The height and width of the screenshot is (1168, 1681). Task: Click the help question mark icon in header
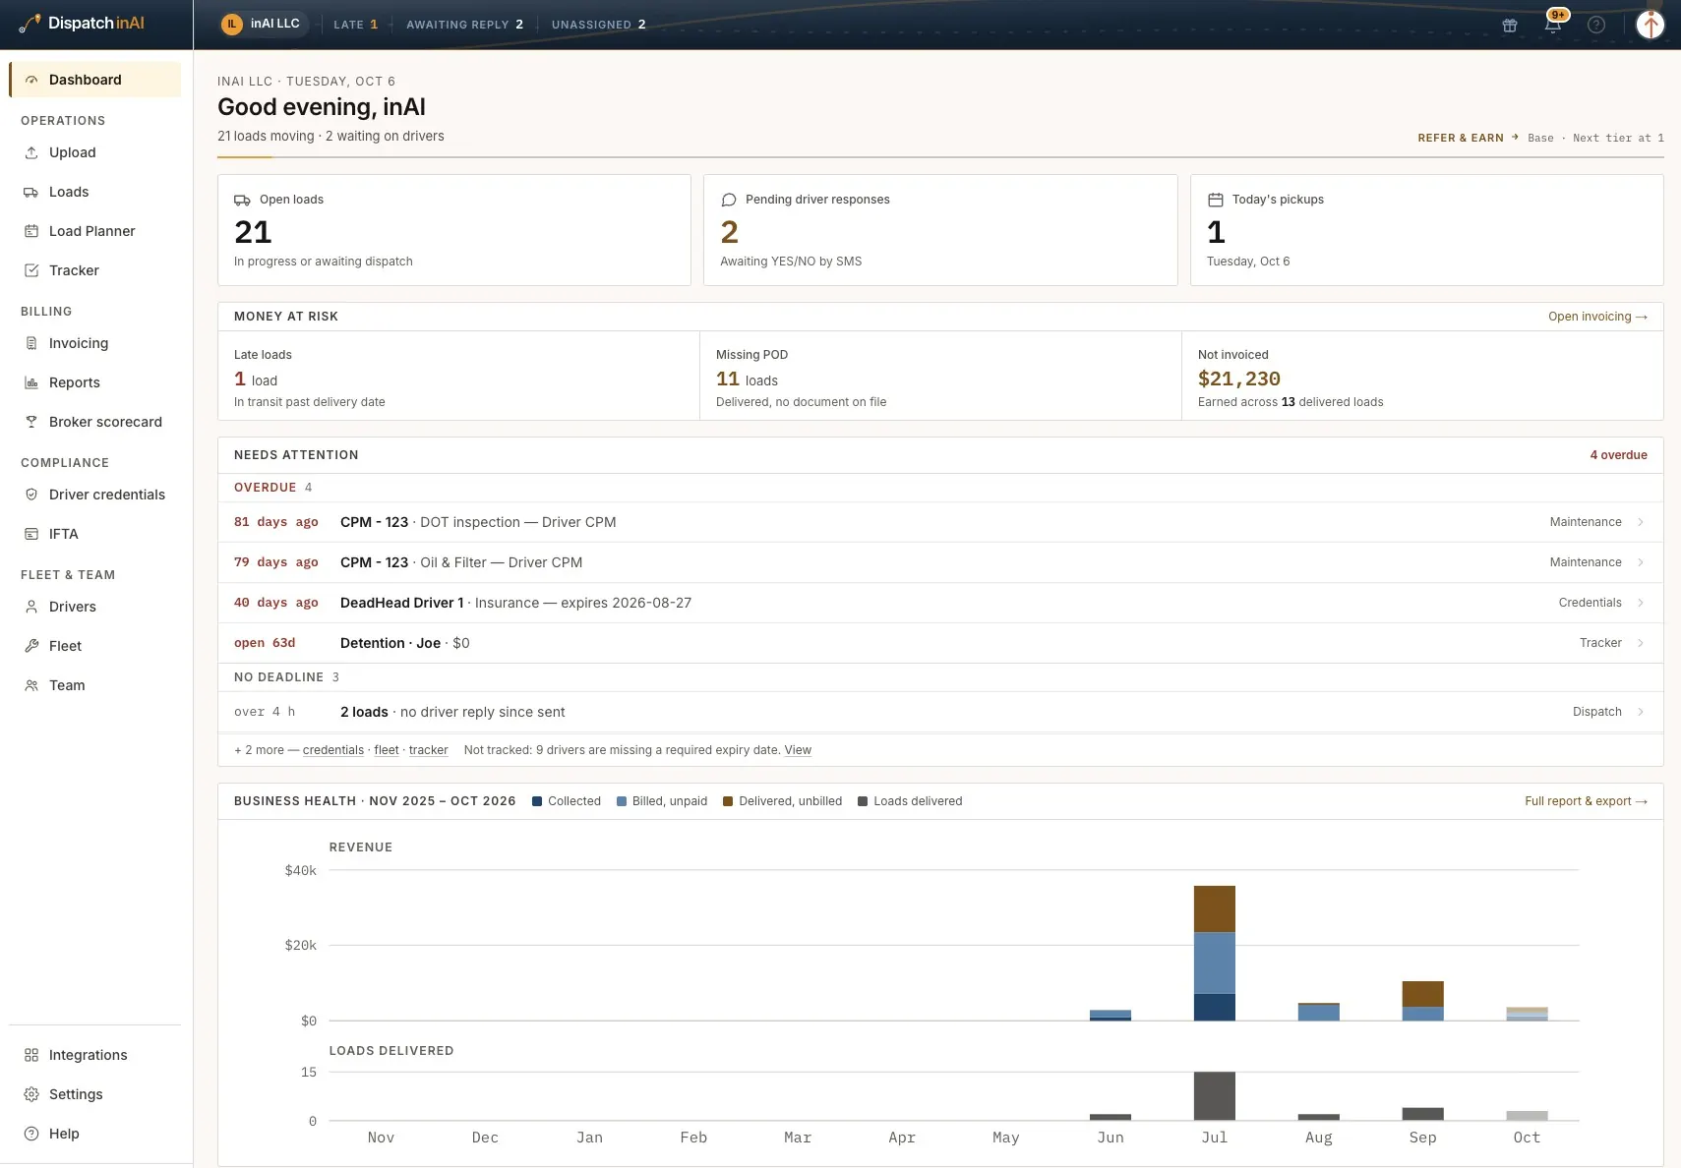point(1596,25)
